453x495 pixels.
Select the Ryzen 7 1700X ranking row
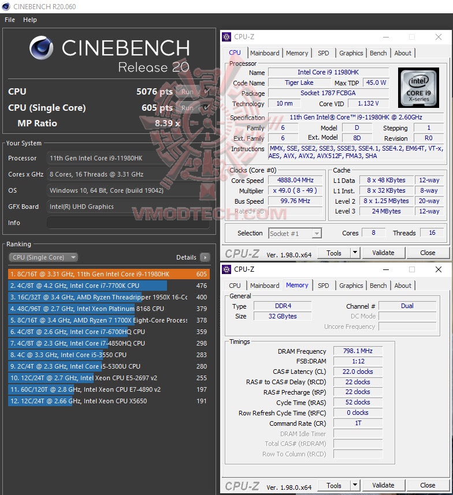point(109,320)
